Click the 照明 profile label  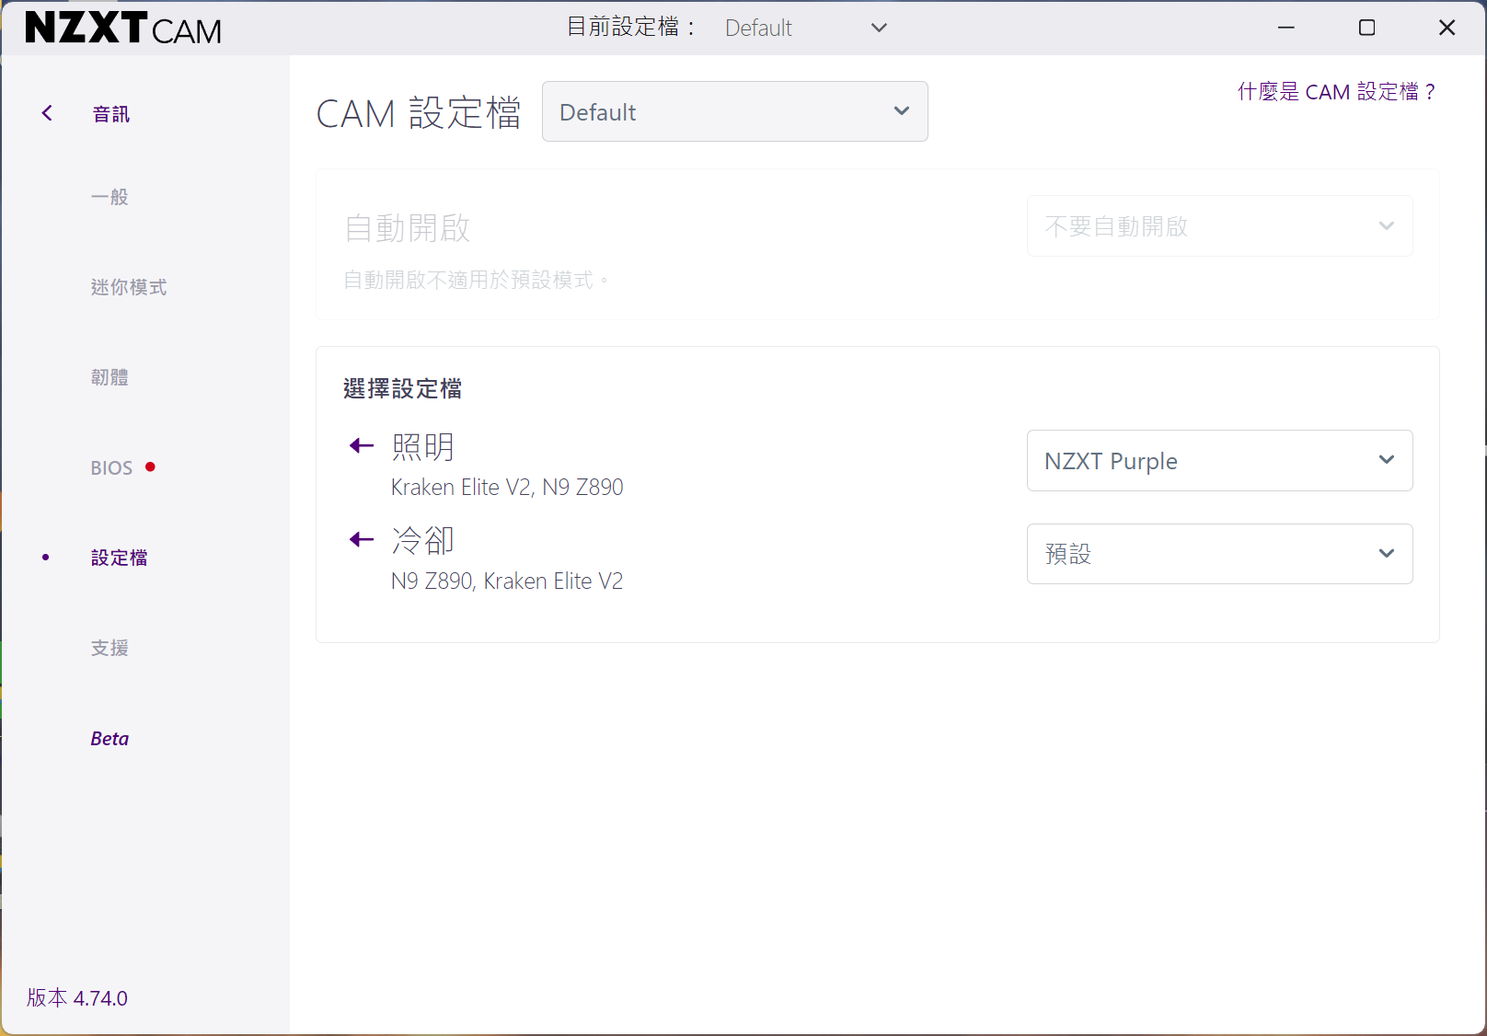423,447
